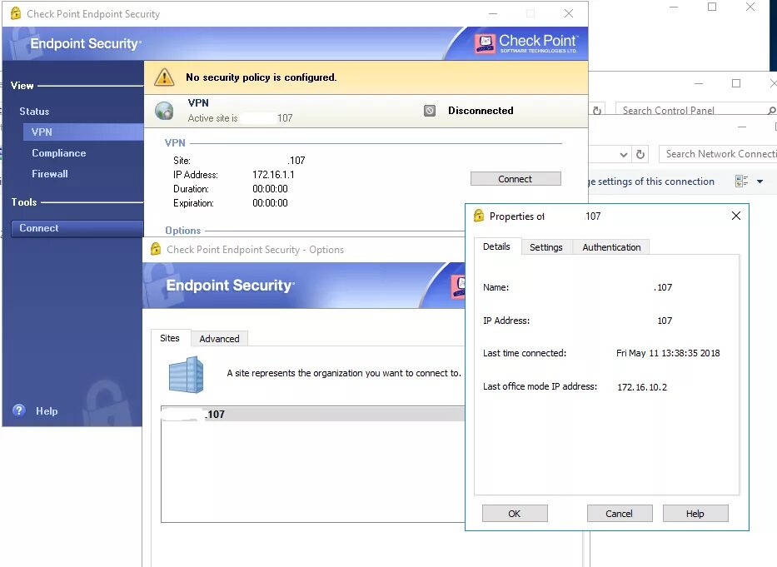Image resolution: width=777 pixels, height=567 pixels.
Task: Click the view layout icon in Network Connections
Action: (742, 182)
